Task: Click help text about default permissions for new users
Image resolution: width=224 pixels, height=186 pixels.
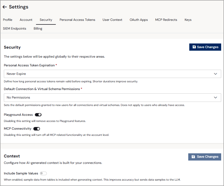Action: 94,105
